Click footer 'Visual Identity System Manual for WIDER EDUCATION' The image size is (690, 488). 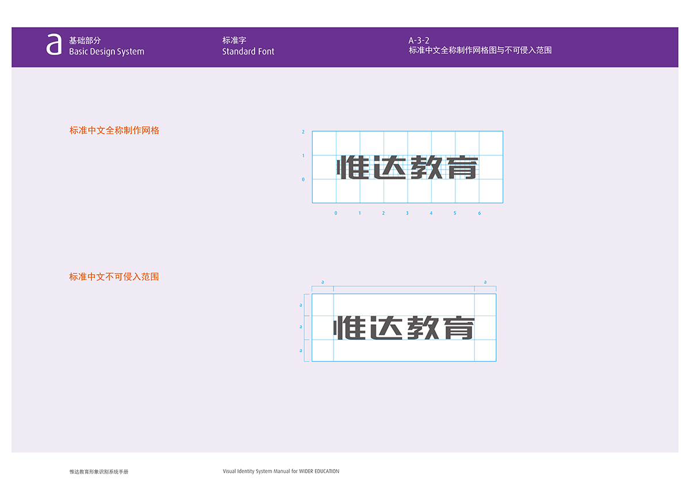click(x=281, y=471)
